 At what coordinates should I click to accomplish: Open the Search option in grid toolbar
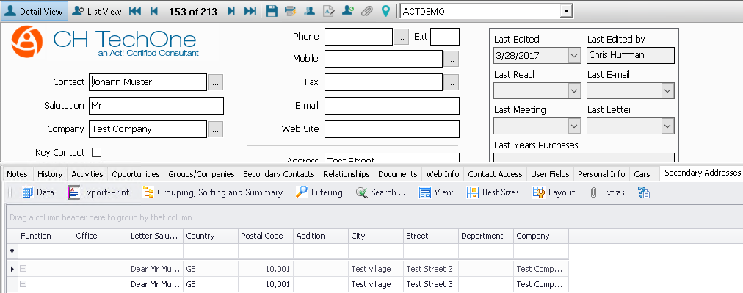click(380, 192)
